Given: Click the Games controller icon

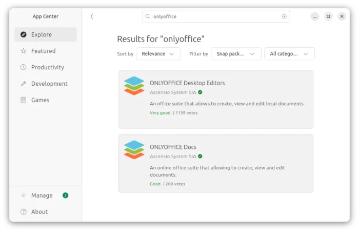Looking at the screenshot, I should (24, 100).
